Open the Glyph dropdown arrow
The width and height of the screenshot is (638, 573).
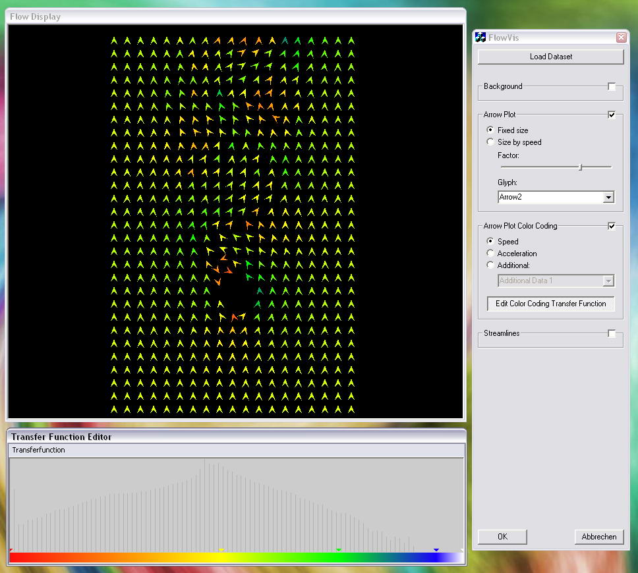(608, 197)
